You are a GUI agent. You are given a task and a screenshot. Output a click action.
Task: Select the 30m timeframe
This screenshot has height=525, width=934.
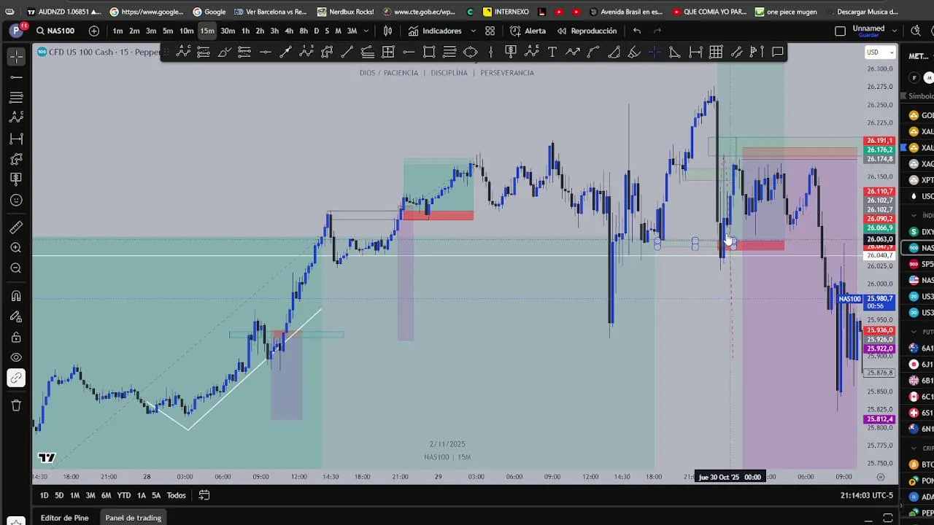tap(228, 31)
